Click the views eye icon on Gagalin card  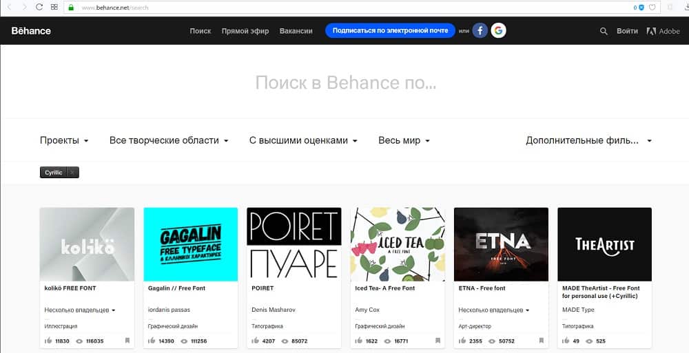click(183, 341)
